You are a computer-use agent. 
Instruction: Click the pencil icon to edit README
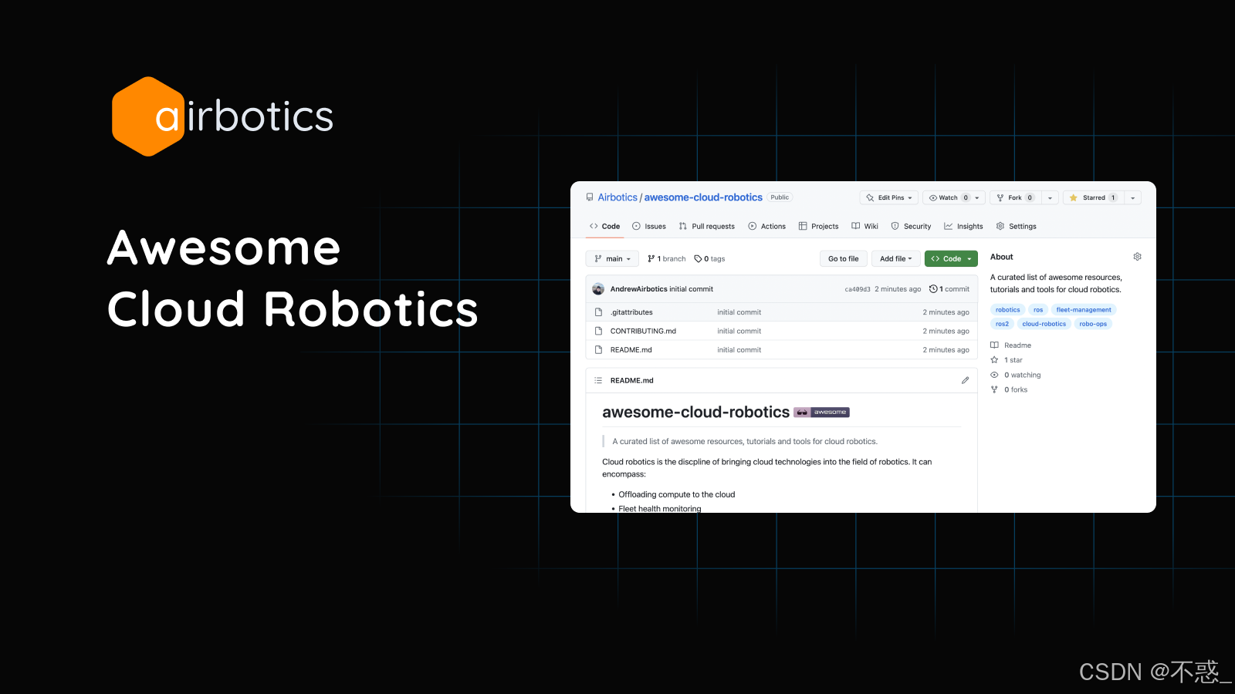point(965,380)
